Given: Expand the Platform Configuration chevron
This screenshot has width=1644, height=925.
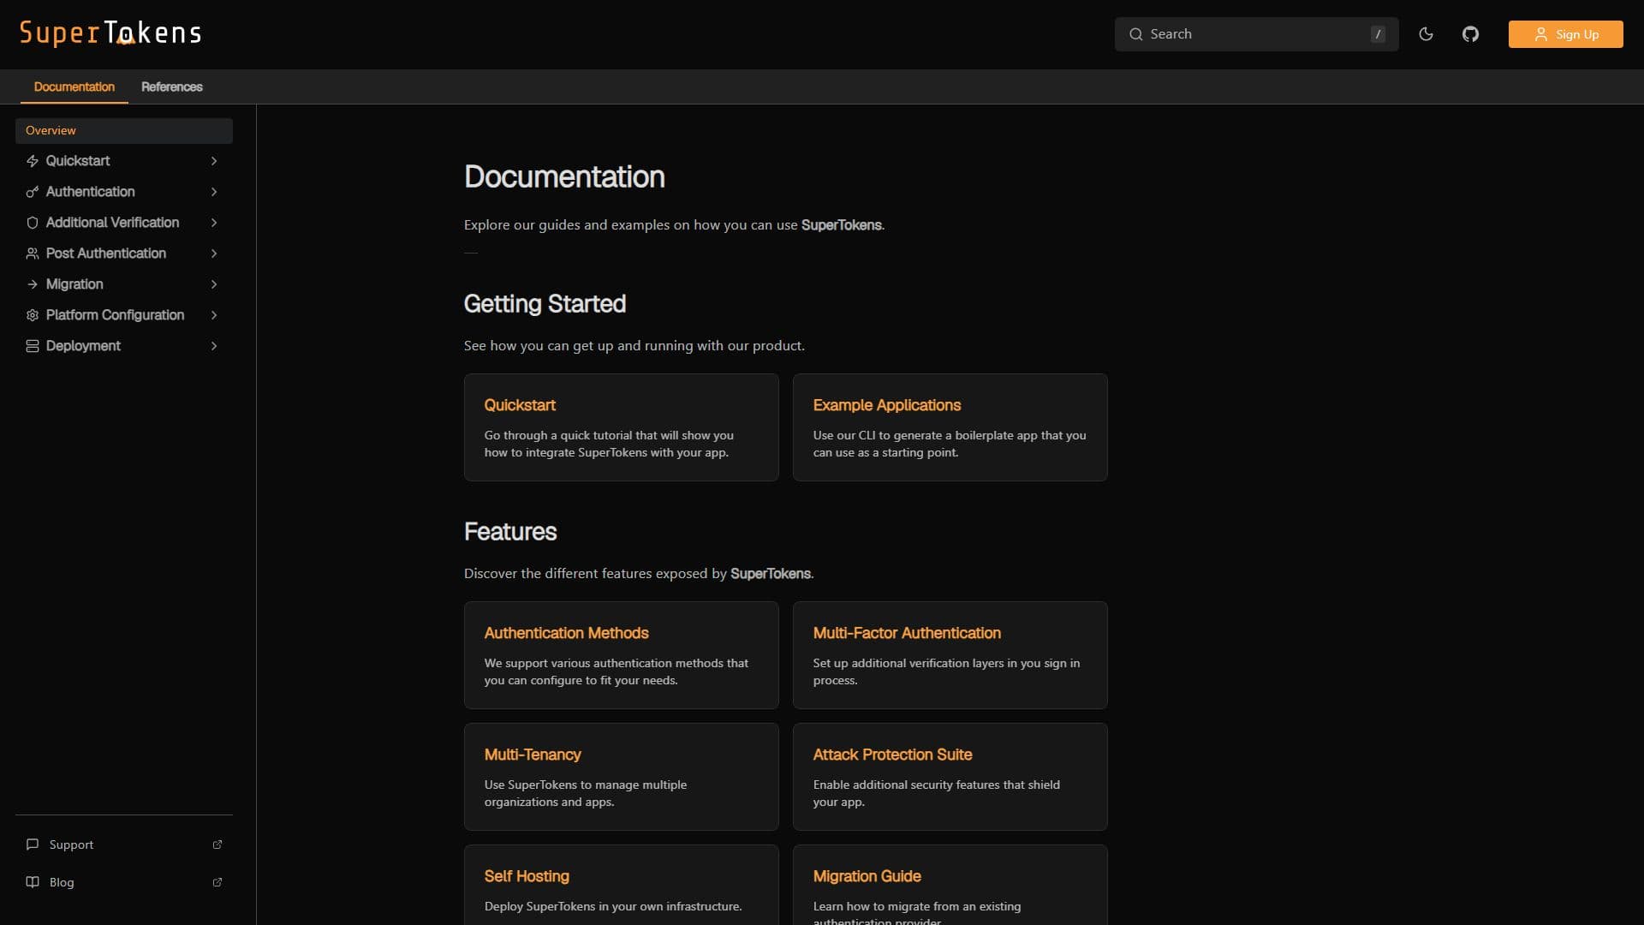Looking at the screenshot, I should tap(214, 315).
